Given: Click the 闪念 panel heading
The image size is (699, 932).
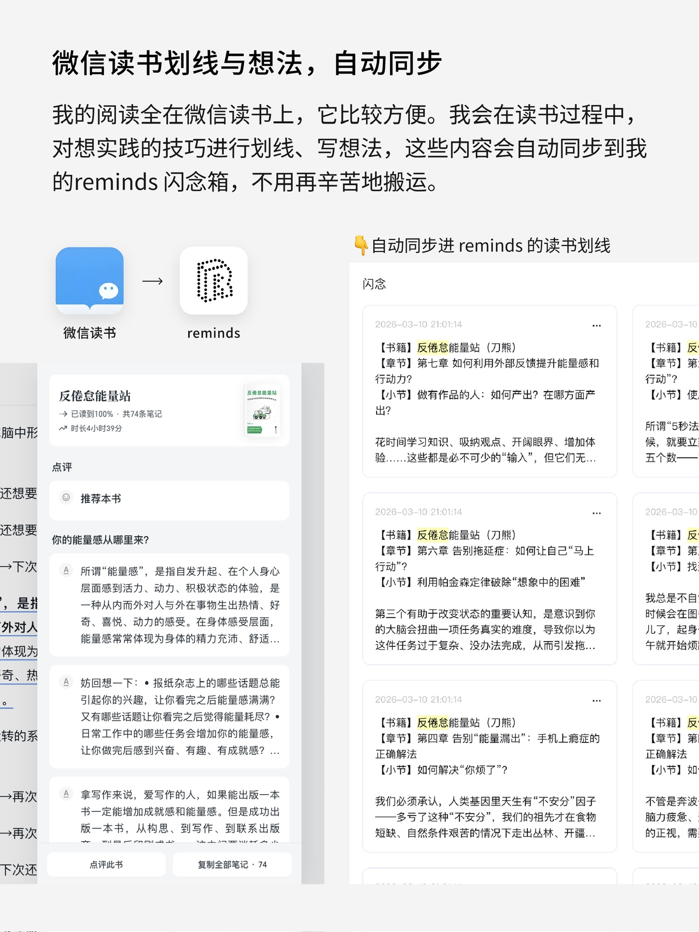Looking at the screenshot, I should point(374,284).
